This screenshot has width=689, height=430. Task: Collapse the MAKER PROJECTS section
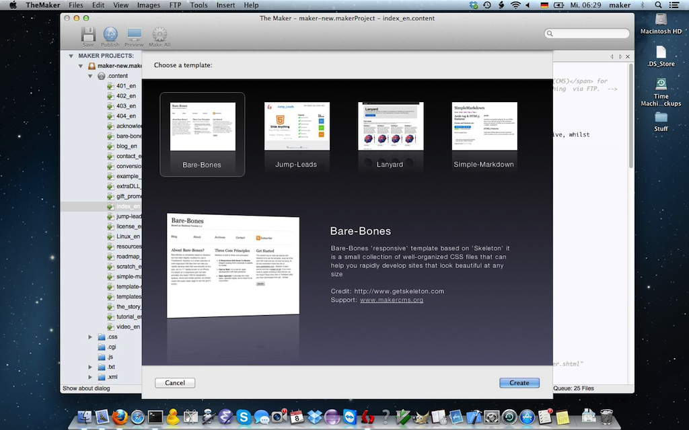[71, 56]
